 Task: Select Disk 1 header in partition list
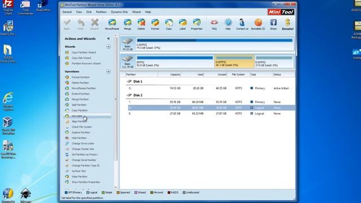[x=138, y=81]
